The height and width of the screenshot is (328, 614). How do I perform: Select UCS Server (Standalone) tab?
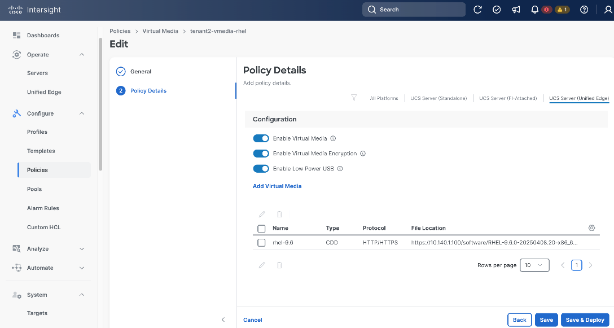(438, 98)
